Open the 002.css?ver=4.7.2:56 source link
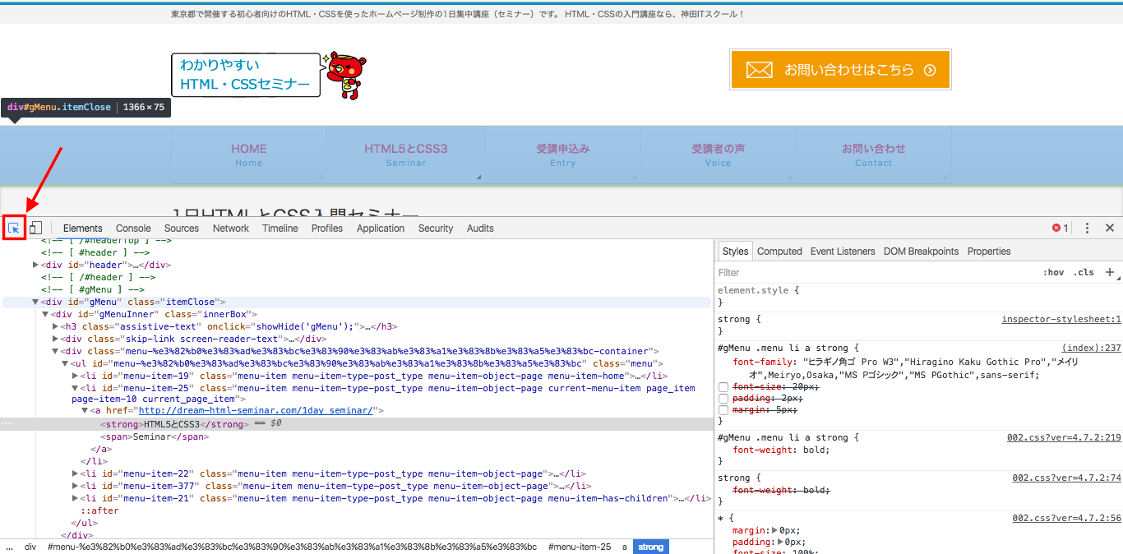 (x=1066, y=518)
